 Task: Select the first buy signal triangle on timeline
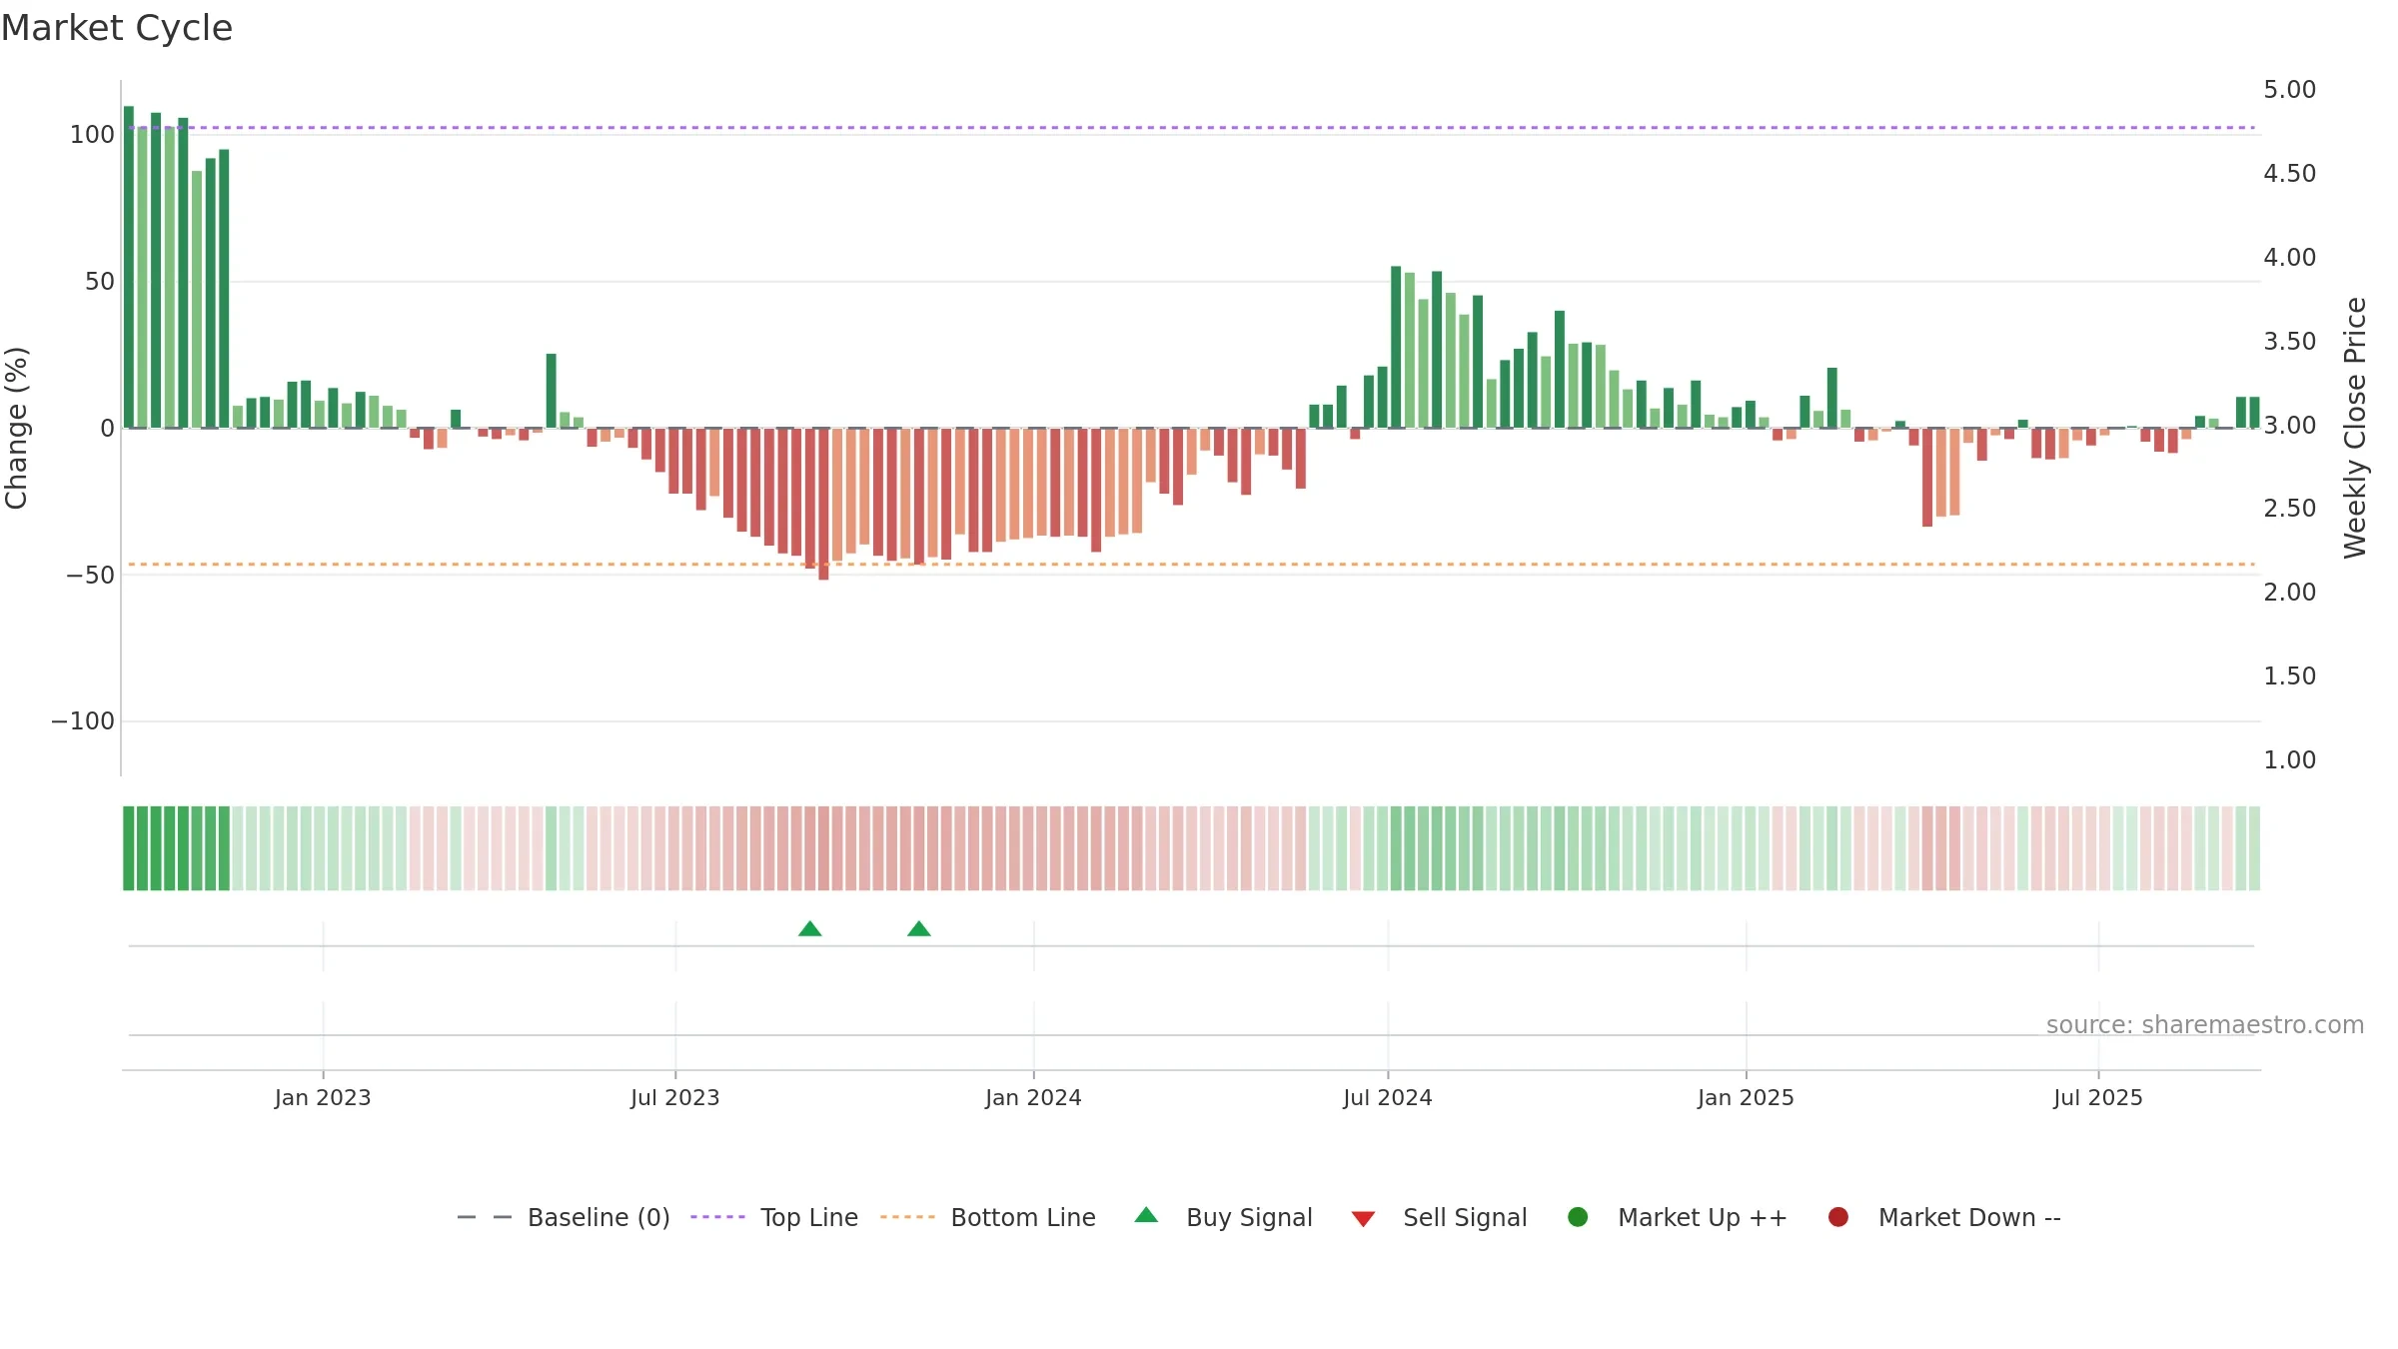pos(810,929)
